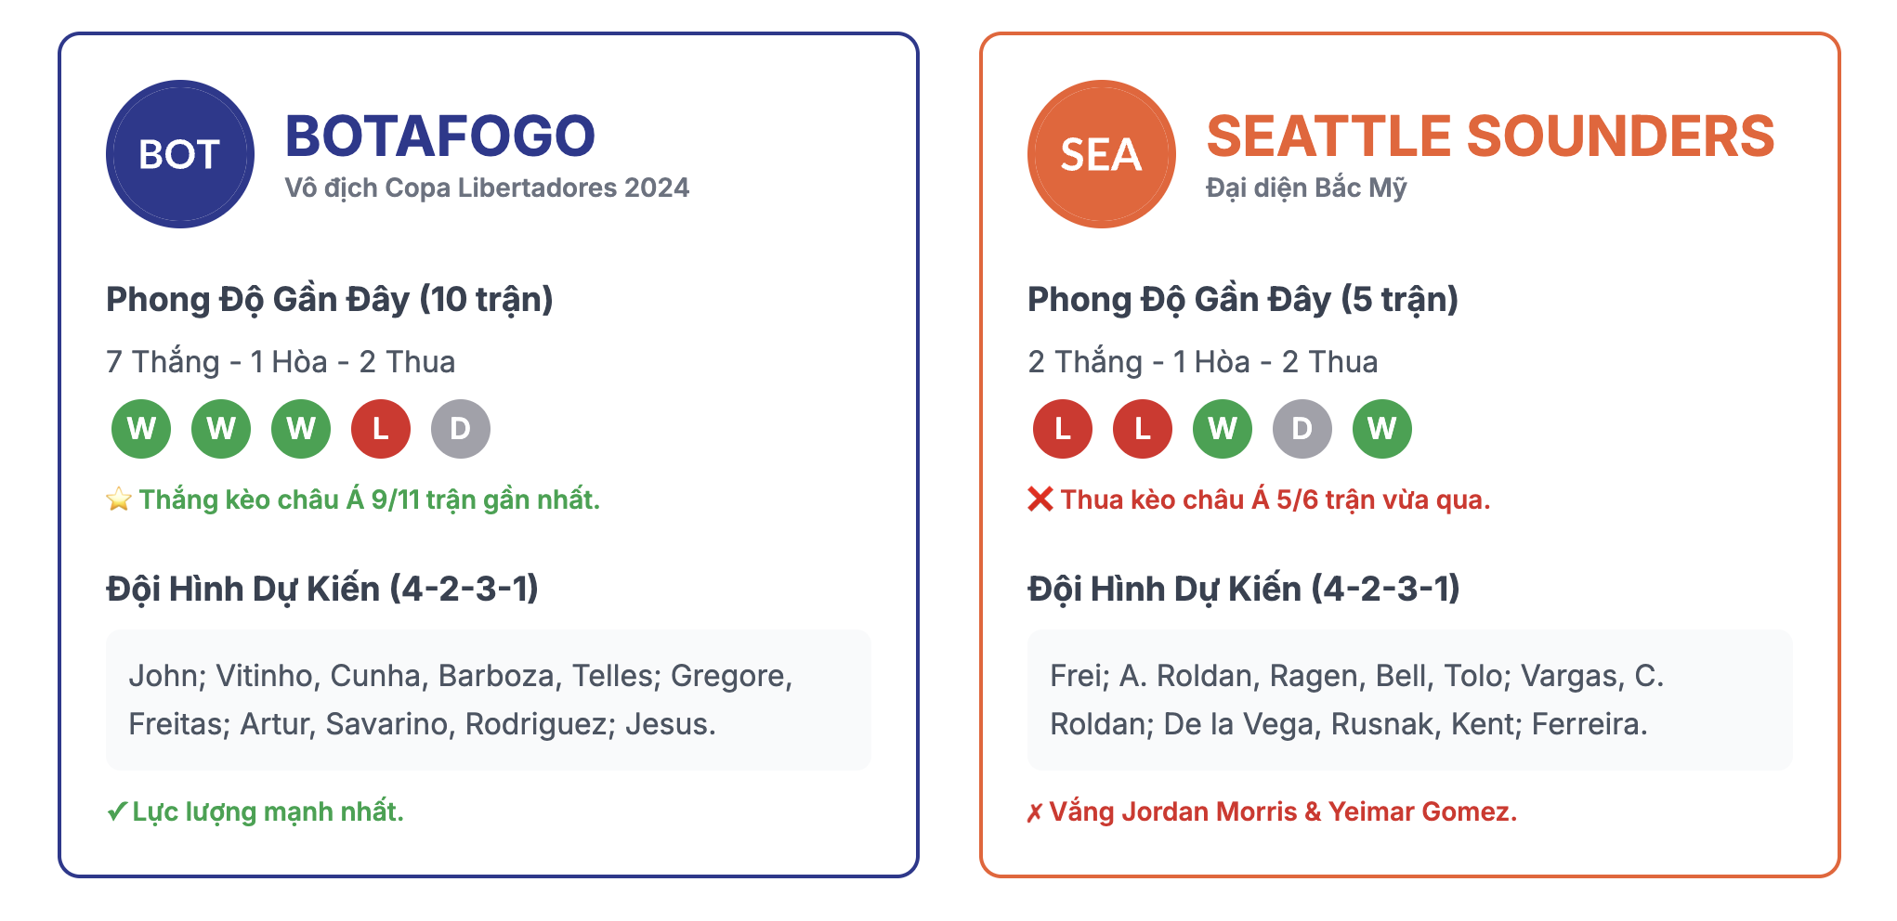The height and width of the screenshot is (921, 1897).
Task: Click Botafogo's red L result badge
Action: 381,429
